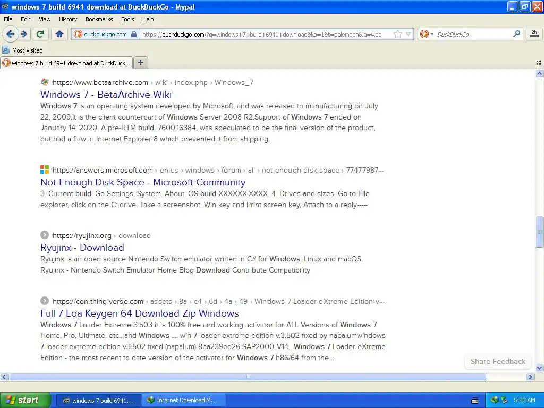
Task: Click Share Feedback button
Action: pyautogui.click(x=498, y=361)
